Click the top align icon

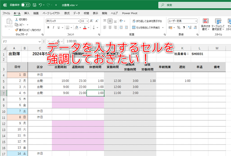pos(105,21)
